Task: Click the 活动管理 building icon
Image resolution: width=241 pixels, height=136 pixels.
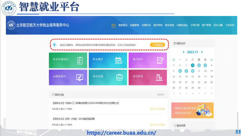Action: pos(159,77)
